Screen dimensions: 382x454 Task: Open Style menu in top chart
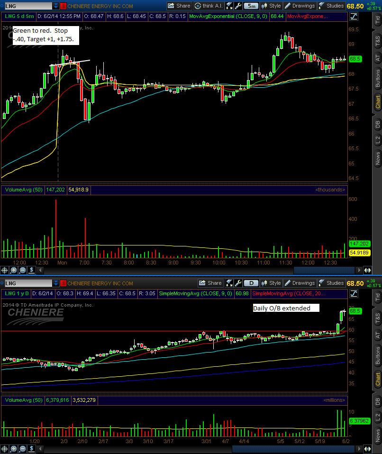[271, 6]
